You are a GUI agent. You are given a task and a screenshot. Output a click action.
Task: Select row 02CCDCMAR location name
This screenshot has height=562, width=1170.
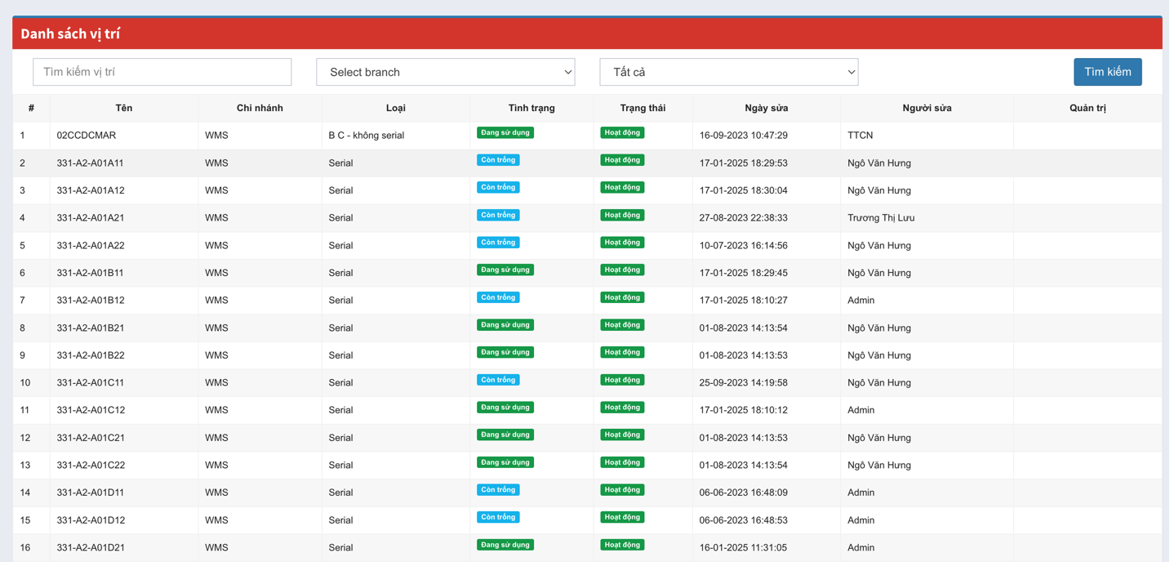pyautogui.click(x=87, y=136)
